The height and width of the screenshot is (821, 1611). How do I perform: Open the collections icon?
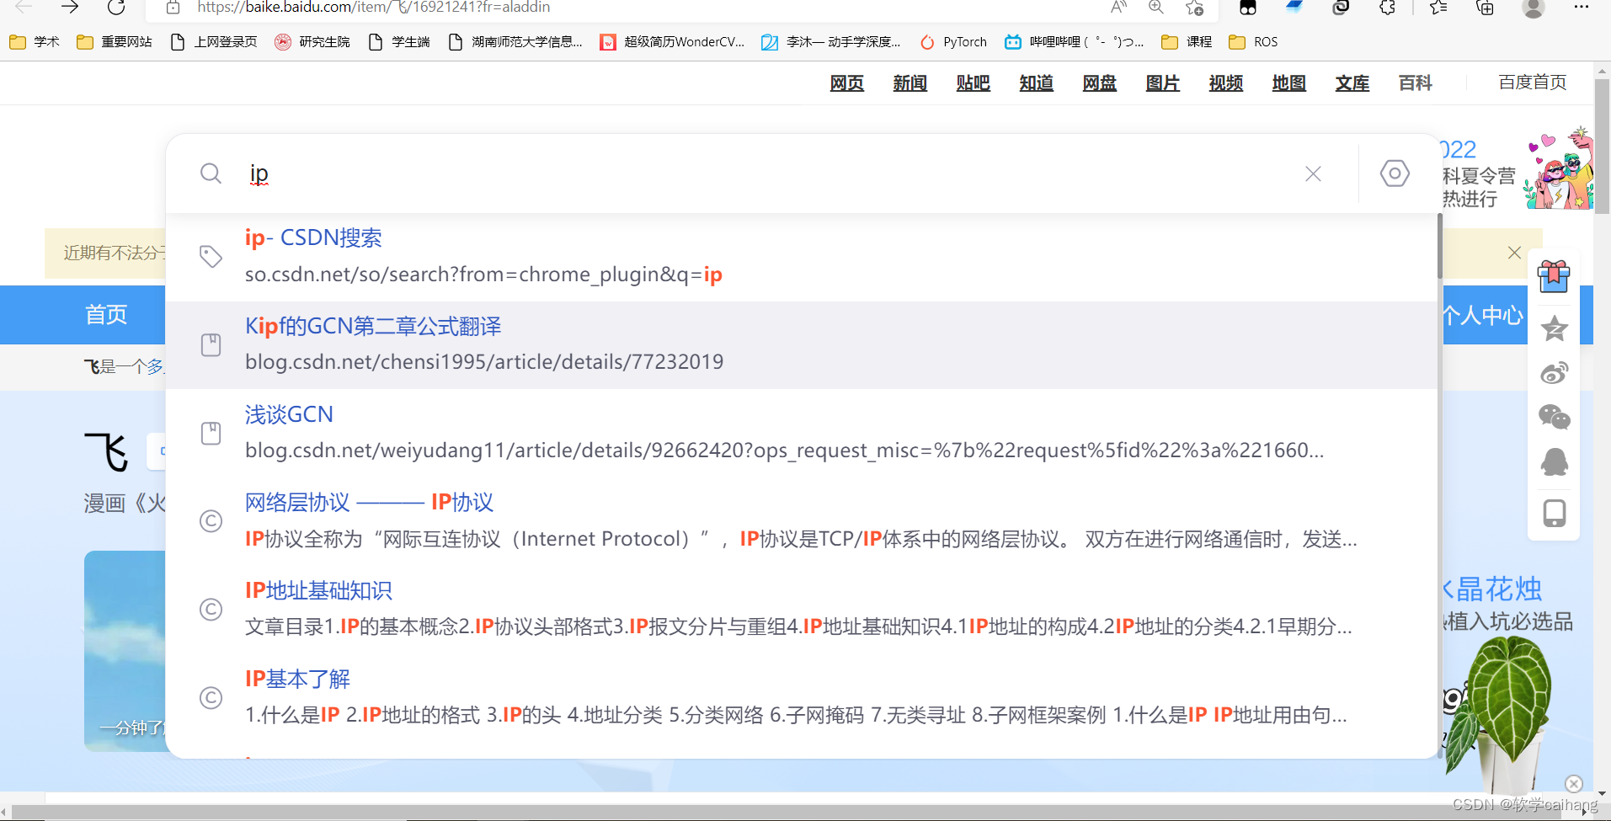1486,8
